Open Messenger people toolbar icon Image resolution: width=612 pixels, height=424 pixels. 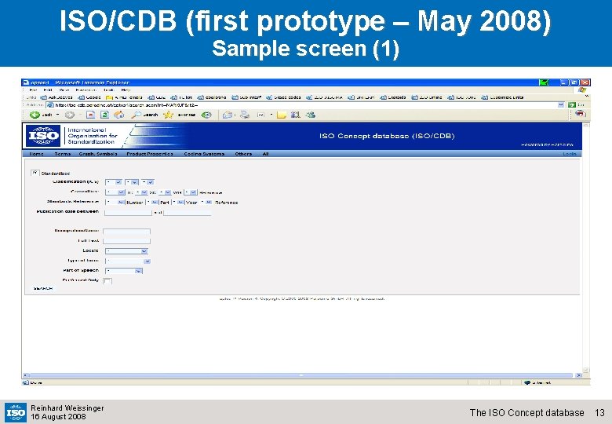(311, 115)
